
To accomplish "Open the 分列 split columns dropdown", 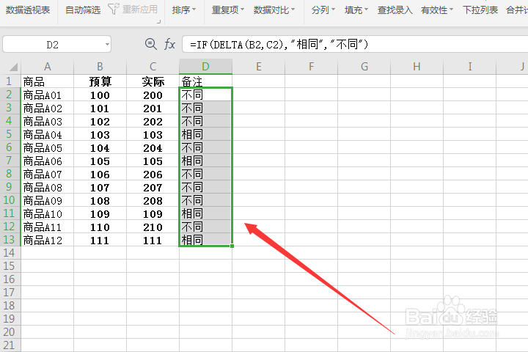I will pos(323,10).
